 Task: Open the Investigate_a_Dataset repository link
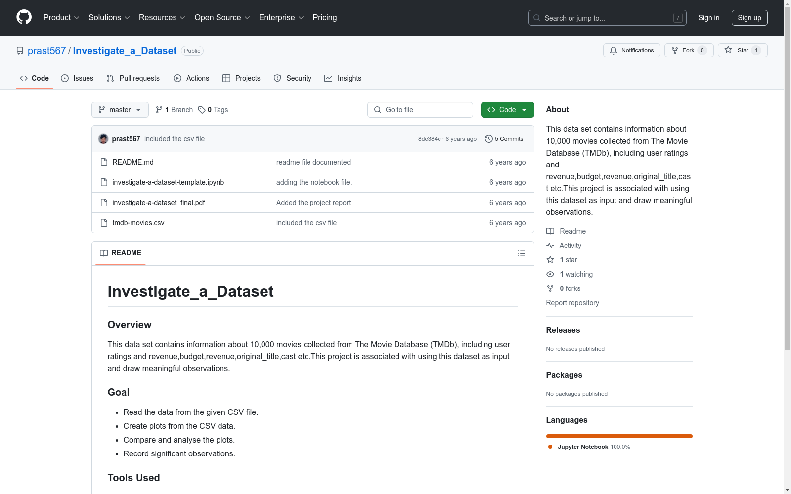125,51
